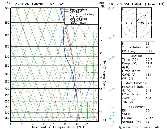
Task: Click the PW (cm) value 5.42
Action: pyautogui.click(x=149, y=51)
